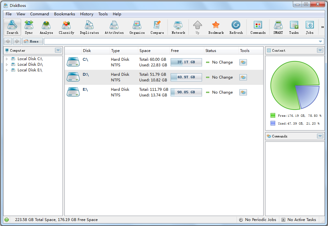The image size is (328, 226).
Task: Expand Local Disk C:\ tree node
Action: click(x=7, y=59)
